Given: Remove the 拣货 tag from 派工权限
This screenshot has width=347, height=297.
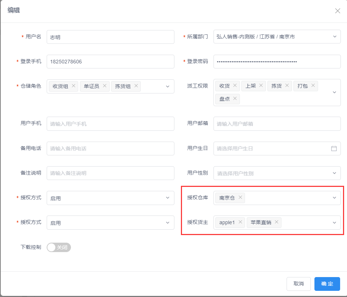Looking at the screenshot, I should point(287,85).
